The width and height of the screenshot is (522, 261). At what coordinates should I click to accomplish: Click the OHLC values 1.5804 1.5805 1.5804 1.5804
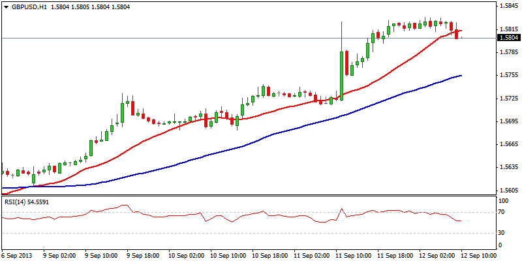(x=90, y=7)
